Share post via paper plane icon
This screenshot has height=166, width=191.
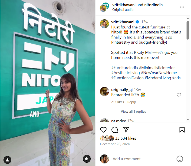[126, 129]
